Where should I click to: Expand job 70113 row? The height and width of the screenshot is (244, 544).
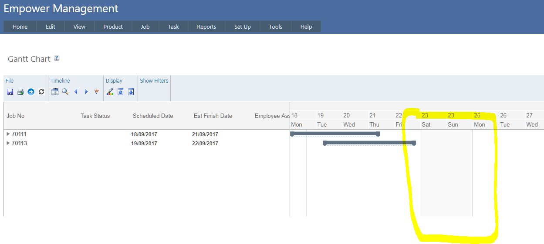click(x=8, y=143)
